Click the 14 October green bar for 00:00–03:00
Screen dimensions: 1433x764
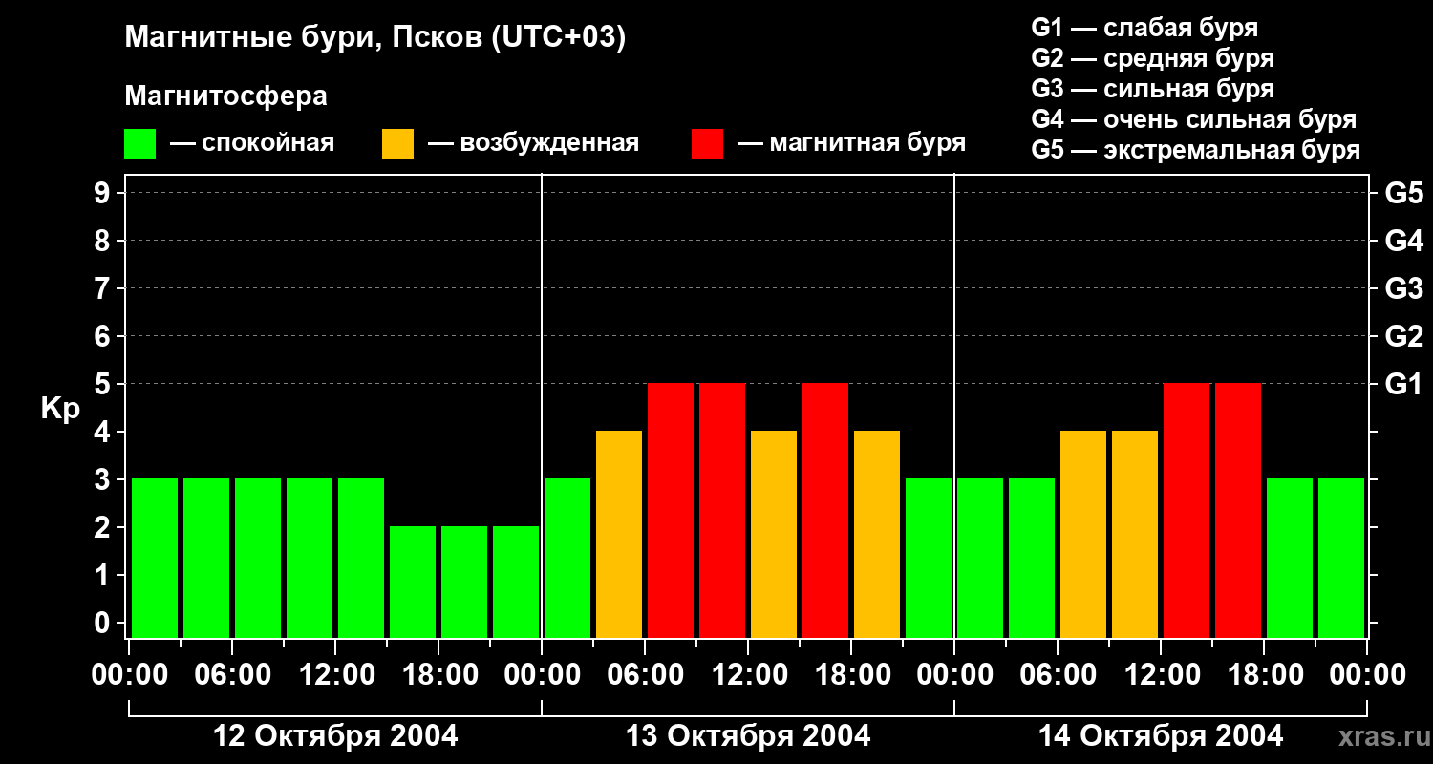pyautogui.click(x=980, y=558)
